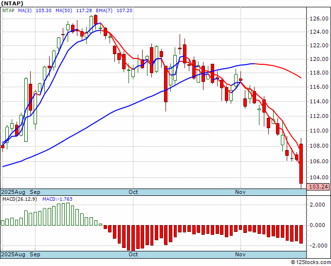Click the 2025Aug label on price chart axis
Viewport: 331px width, 266px height.
(13, 192)
